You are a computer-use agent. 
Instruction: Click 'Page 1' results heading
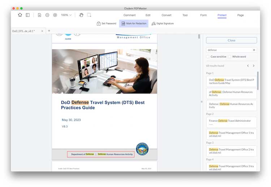click(210, 73)
